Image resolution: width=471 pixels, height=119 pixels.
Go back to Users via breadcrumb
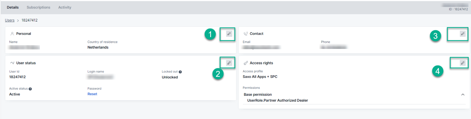[x=10, y=20]
